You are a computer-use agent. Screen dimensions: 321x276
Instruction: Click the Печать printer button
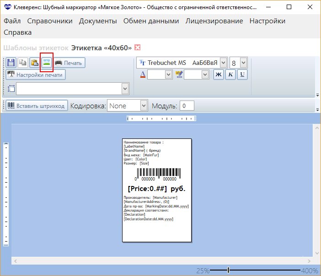(x=69, y=63)
